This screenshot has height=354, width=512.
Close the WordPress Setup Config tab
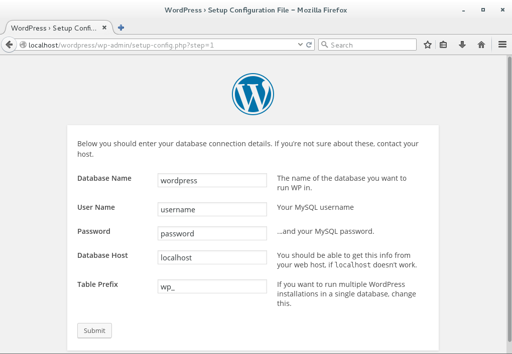click(x=104, y=28)
